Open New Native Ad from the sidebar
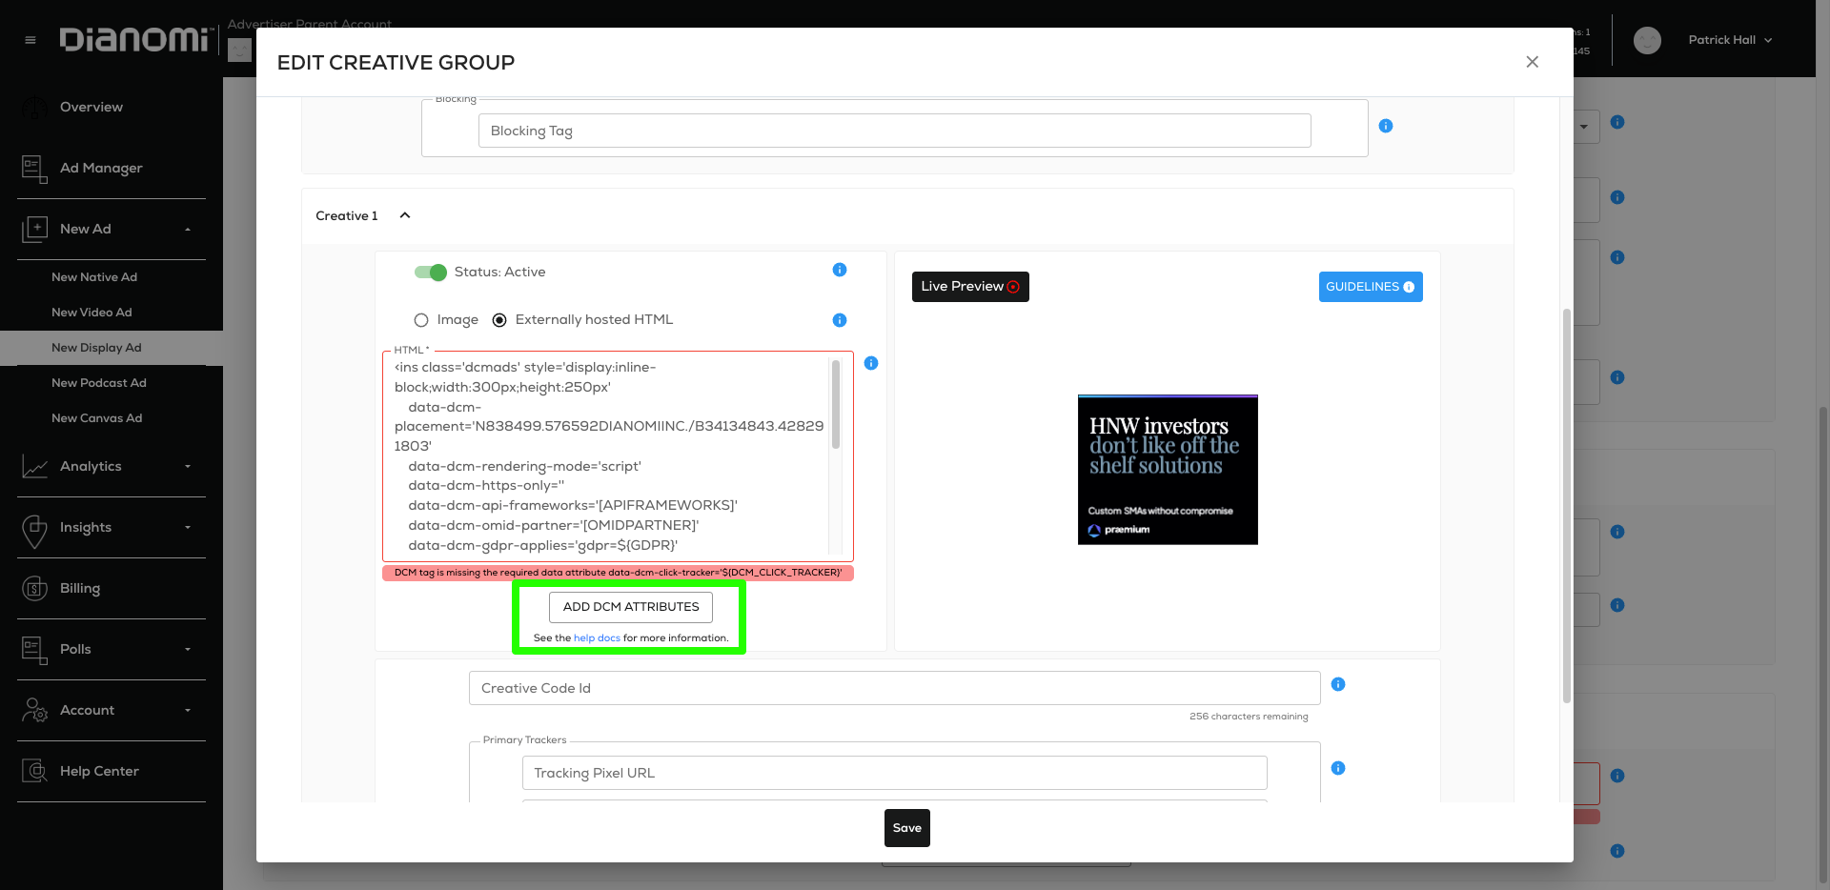 [94, 277]
